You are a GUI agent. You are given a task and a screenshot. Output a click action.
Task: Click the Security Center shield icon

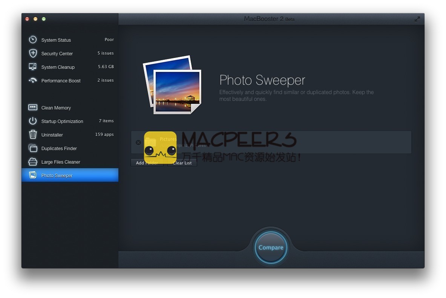pos(33,53)
